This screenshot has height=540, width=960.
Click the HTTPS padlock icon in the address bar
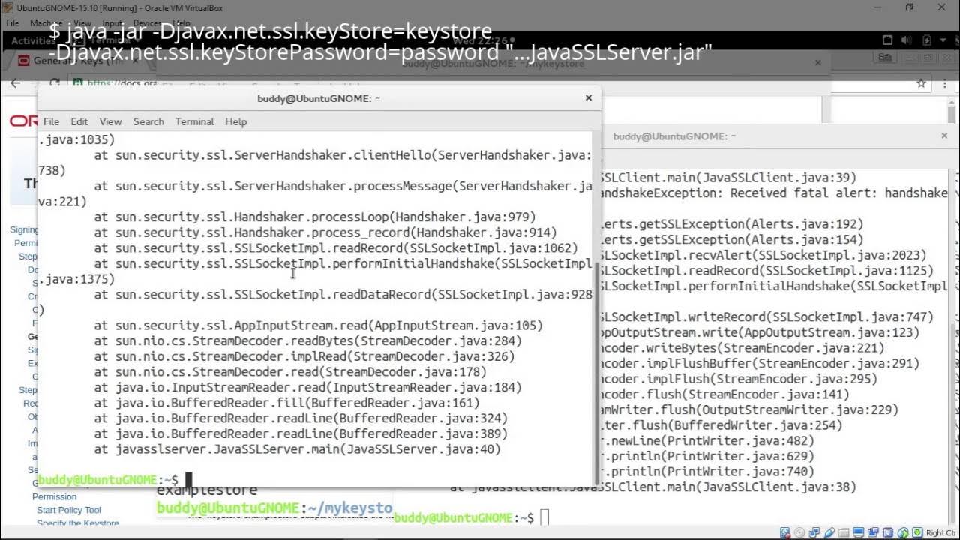pyautogui.click(x=78, y=83)
